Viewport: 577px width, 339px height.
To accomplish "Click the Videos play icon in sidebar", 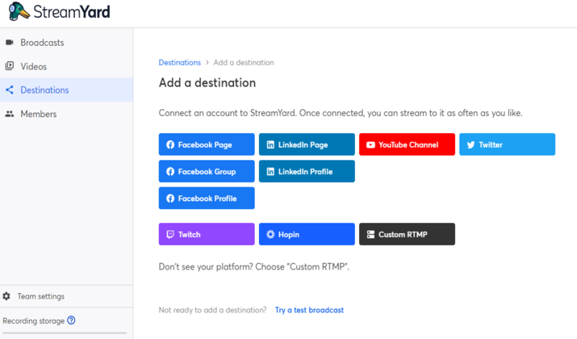I will (x=10, y=66).
